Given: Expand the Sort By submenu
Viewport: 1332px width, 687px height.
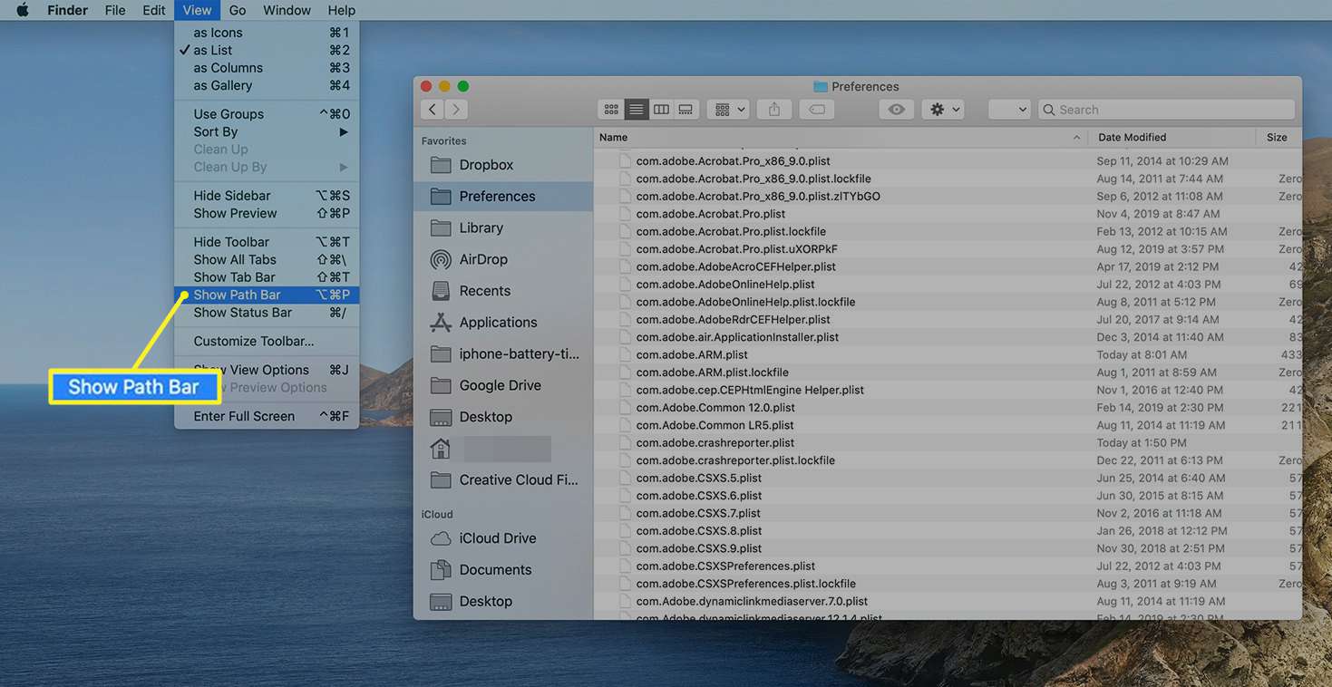Looking at the screenshot, I should pos(216,132).
